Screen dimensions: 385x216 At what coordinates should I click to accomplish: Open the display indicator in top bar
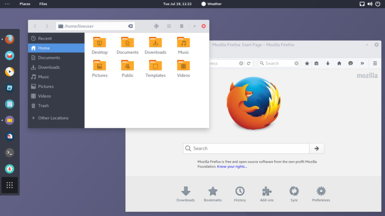362,4
